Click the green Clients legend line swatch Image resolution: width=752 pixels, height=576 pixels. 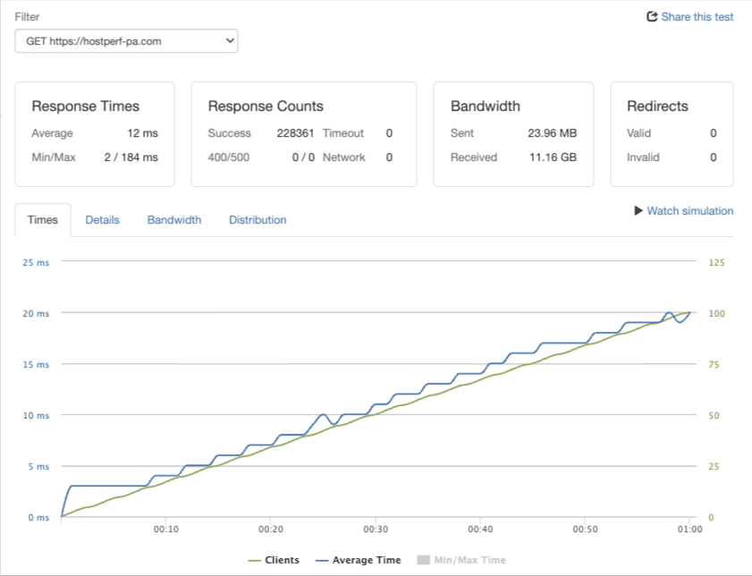point(254,560)
